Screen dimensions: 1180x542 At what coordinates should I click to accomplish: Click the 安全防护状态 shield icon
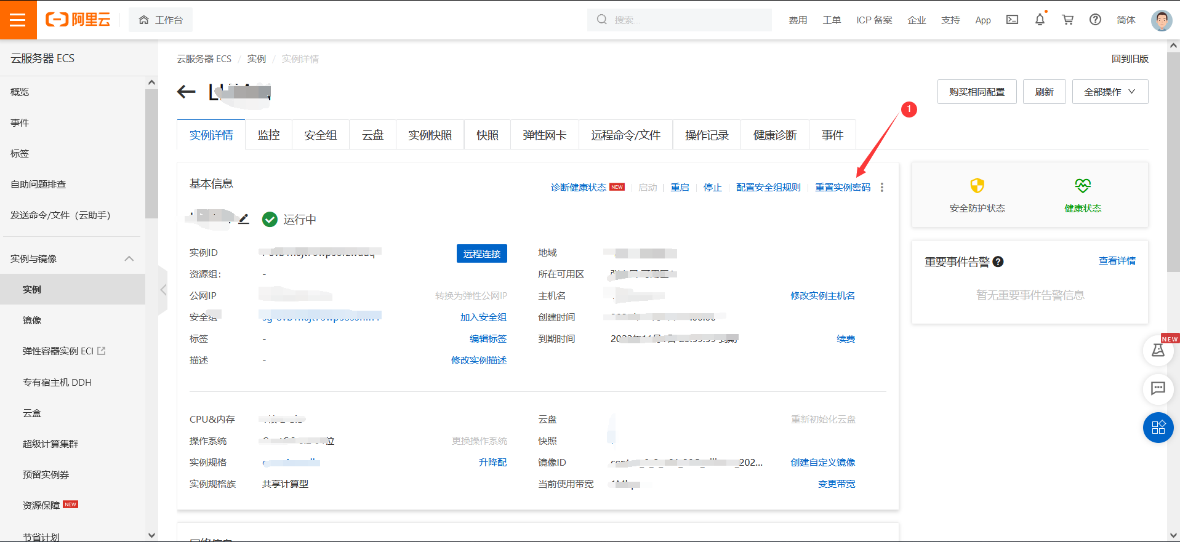[x=977, y=186]
